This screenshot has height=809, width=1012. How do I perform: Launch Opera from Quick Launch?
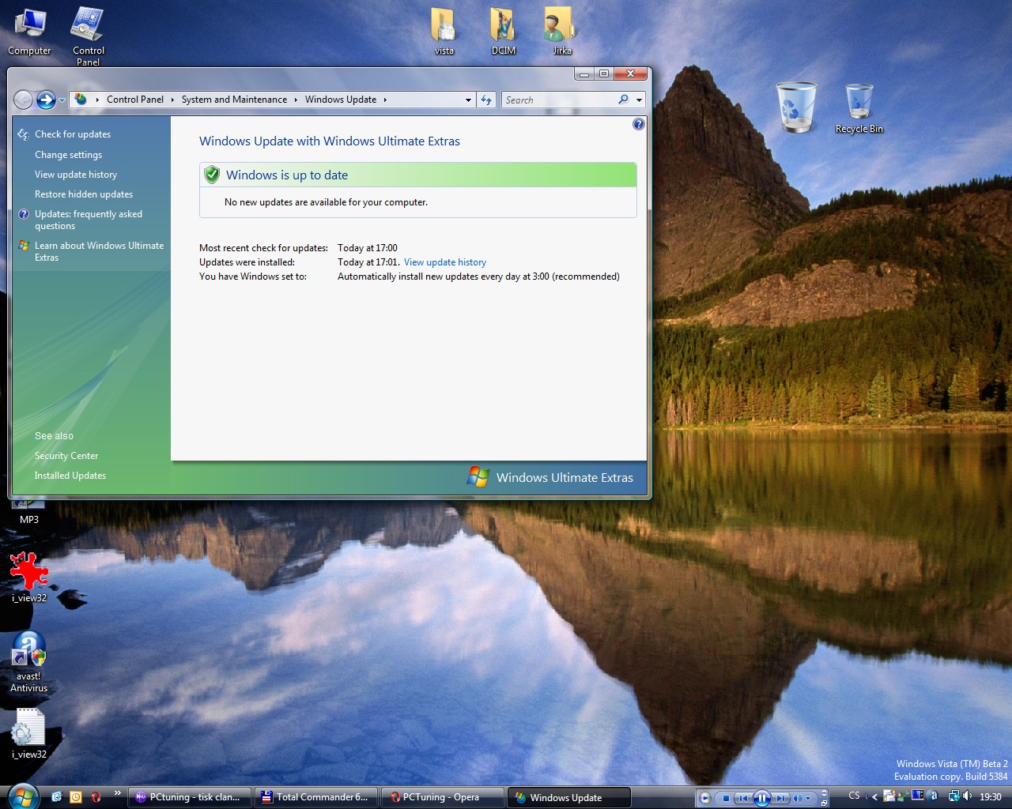point(96,797)
